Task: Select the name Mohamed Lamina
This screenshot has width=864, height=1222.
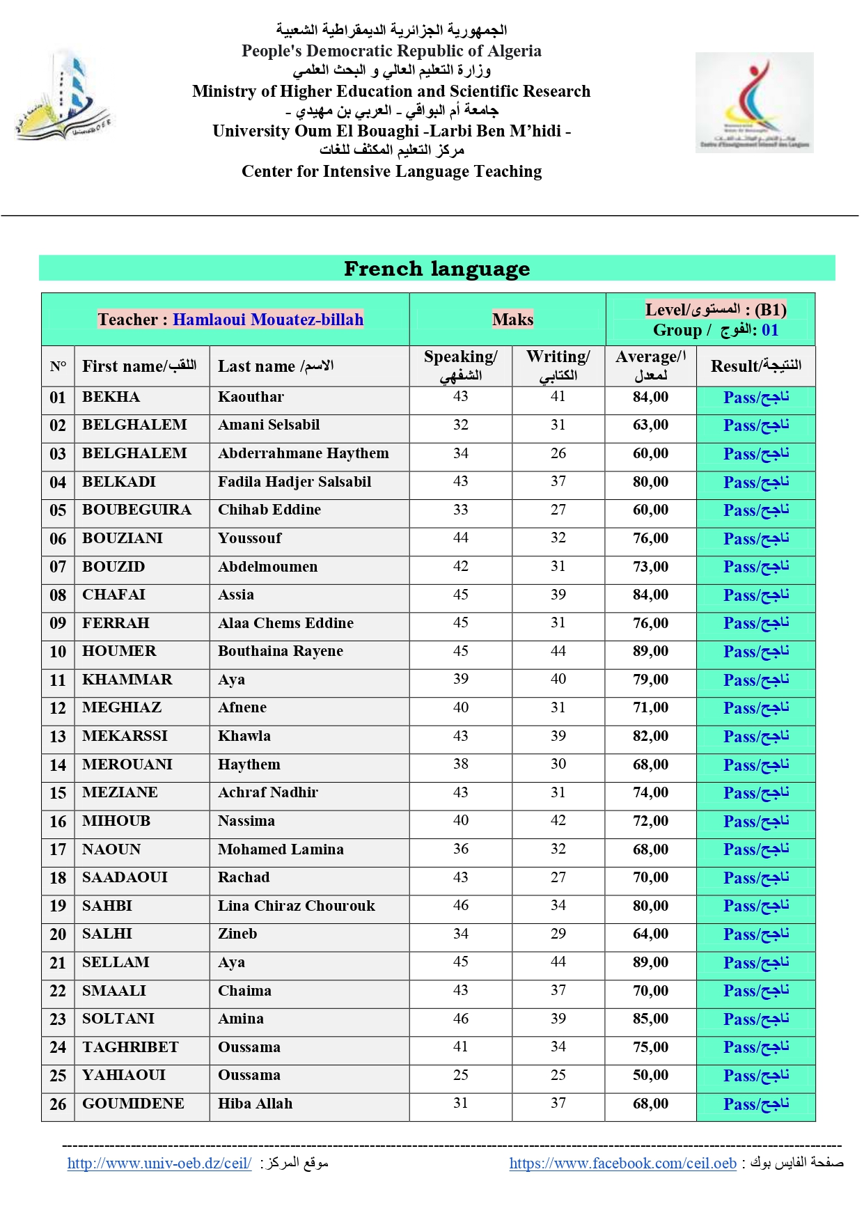Action: click(281, 849)
